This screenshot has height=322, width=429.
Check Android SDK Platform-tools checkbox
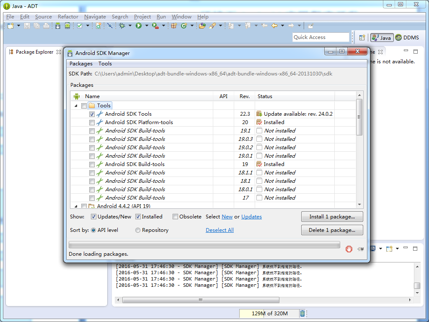click(x=92, y=122)
